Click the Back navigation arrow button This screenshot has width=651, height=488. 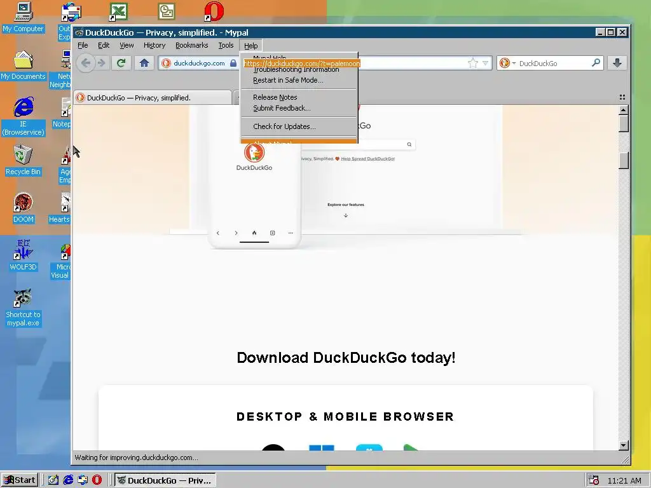click(86, 63)
